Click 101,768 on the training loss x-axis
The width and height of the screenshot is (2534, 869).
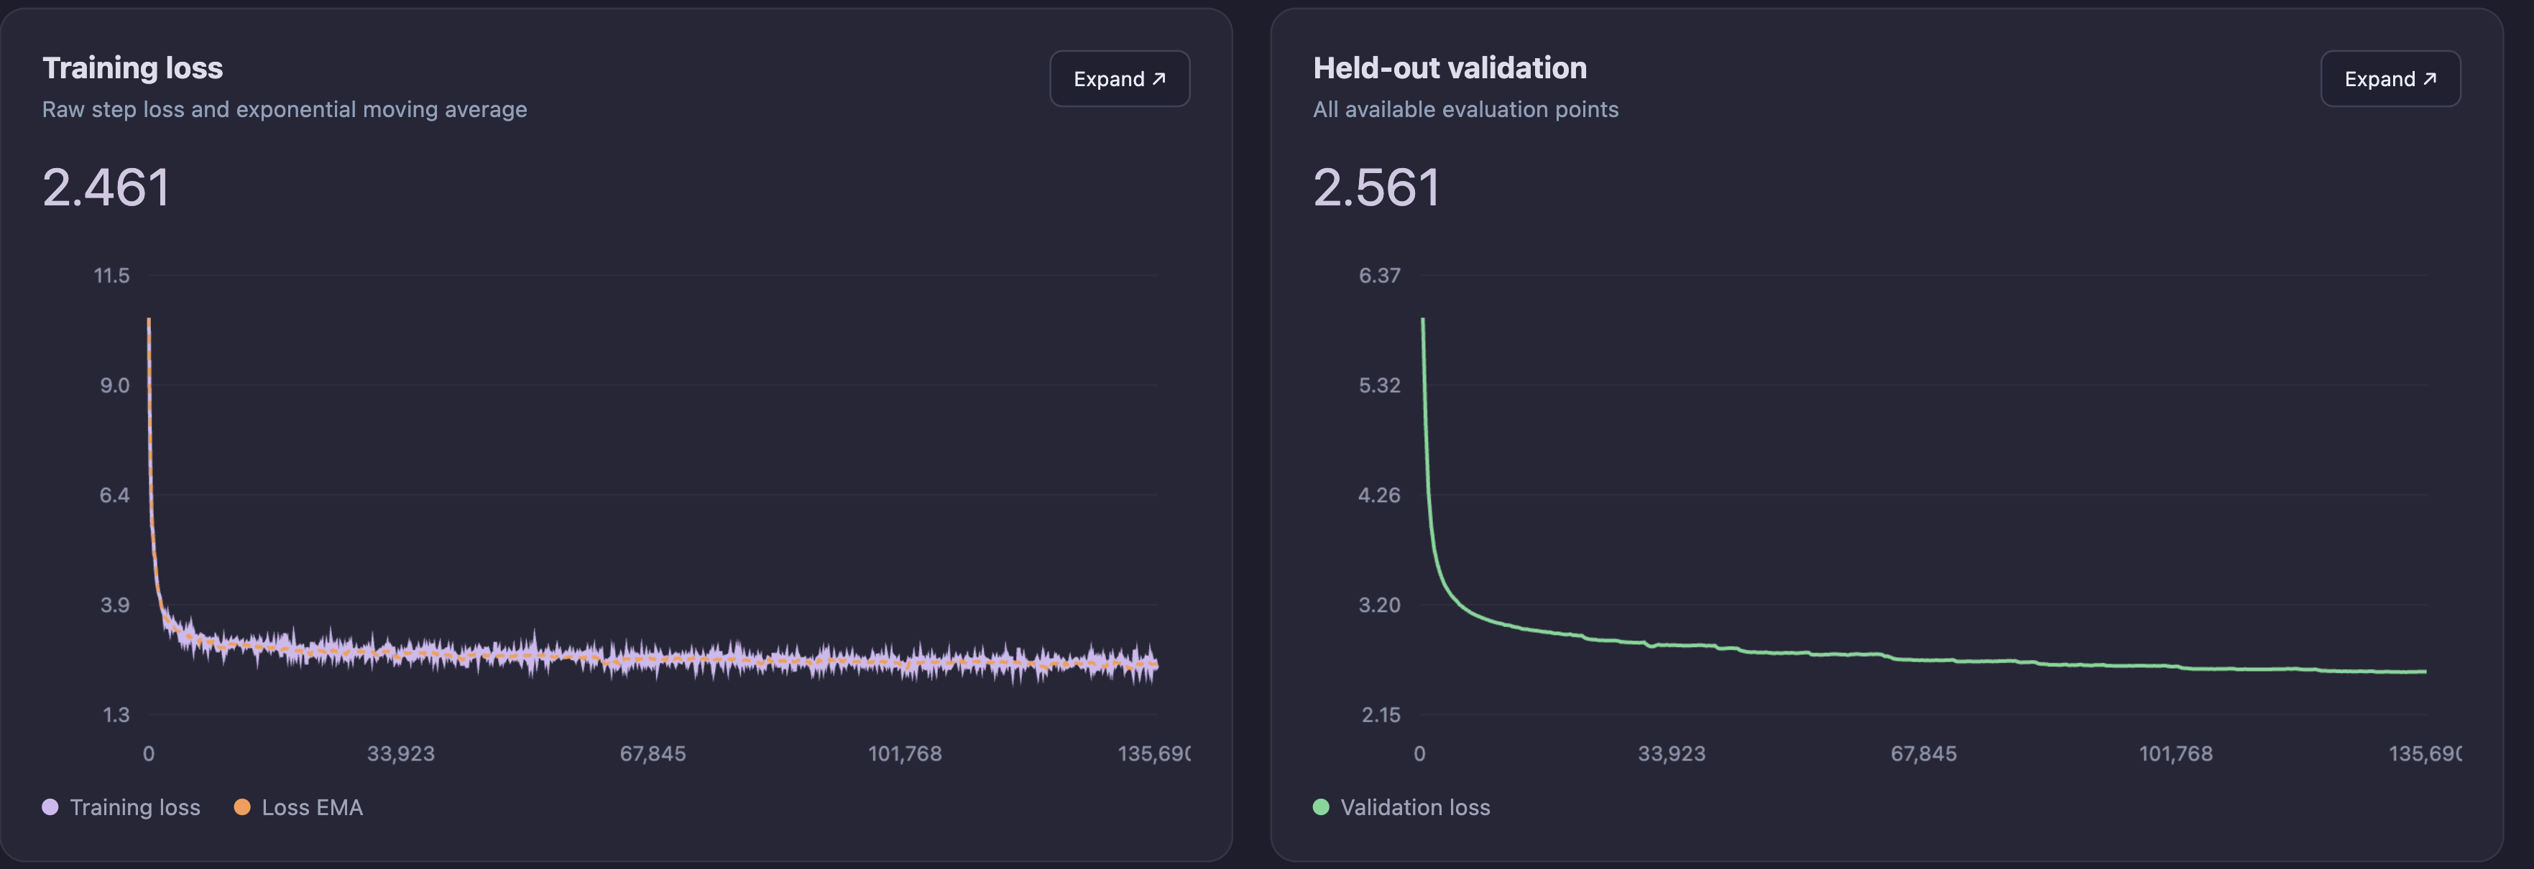(905, 754)
